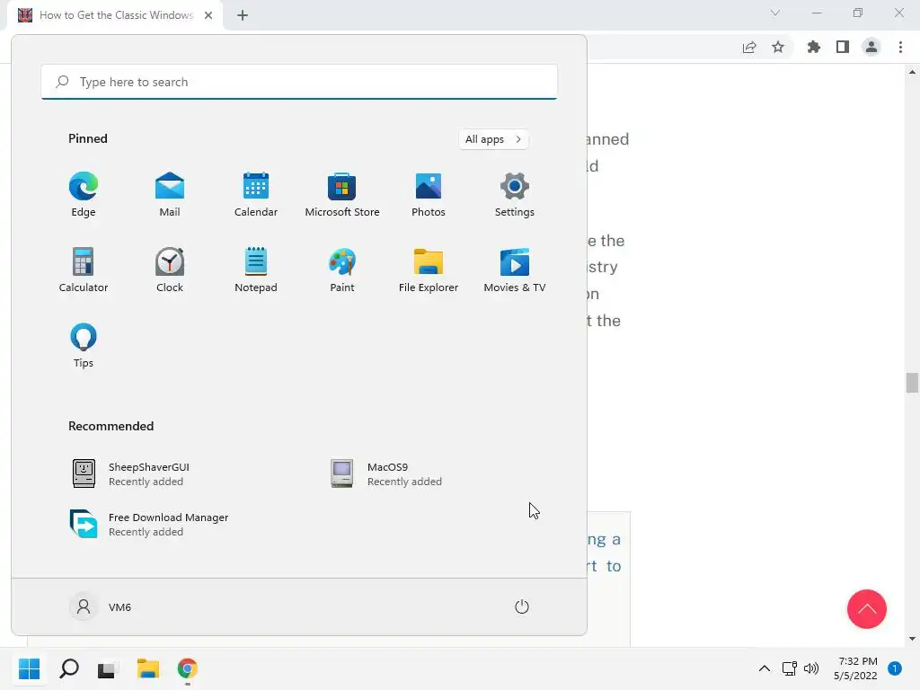
Task: Click the page scrollbar thumb
Action: point(912,383)
